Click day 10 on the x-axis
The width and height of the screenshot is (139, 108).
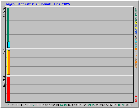tap(45, 105)
